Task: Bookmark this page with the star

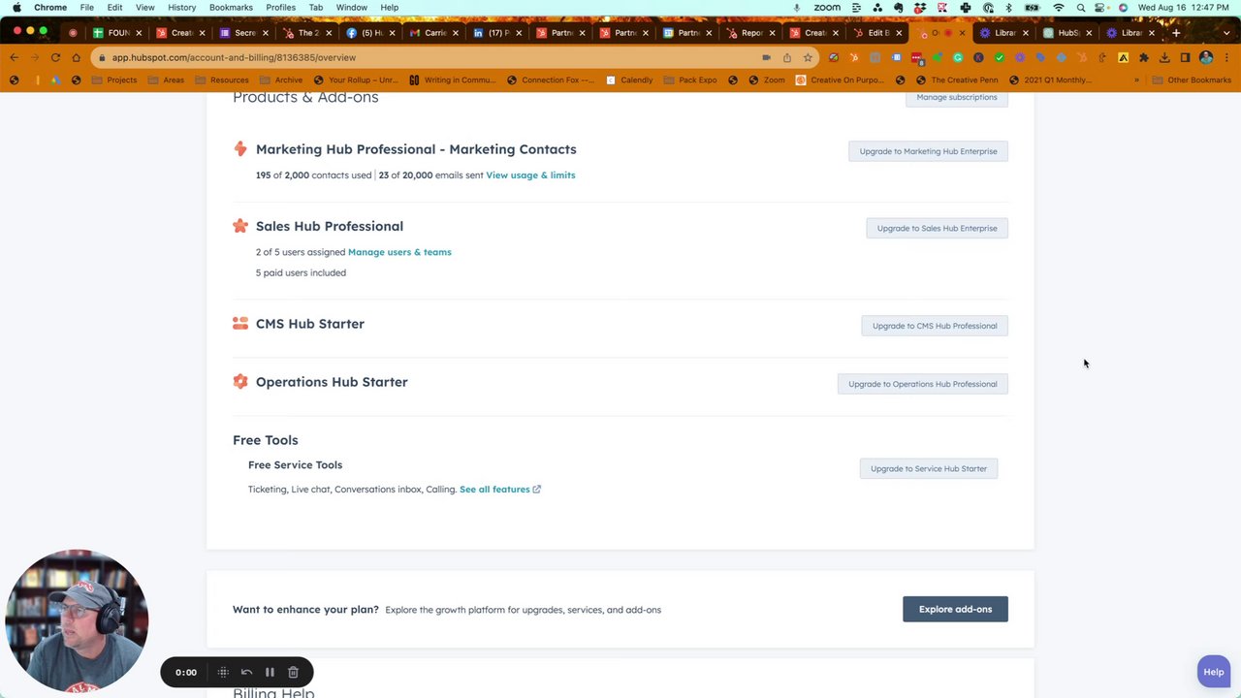Action: click(808, 57)
